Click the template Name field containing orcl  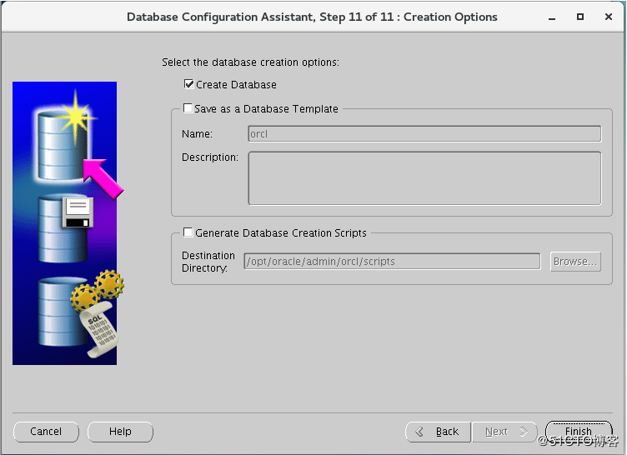pos(424,133)
